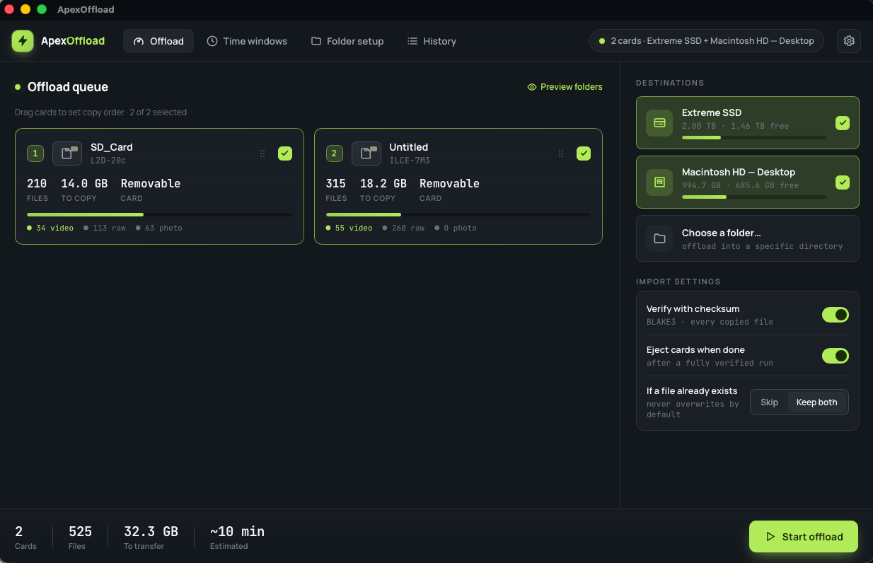Click the DESTINATIONS section label
The width and height of the screenshot is (873, 563).
(x=670, y=83)
